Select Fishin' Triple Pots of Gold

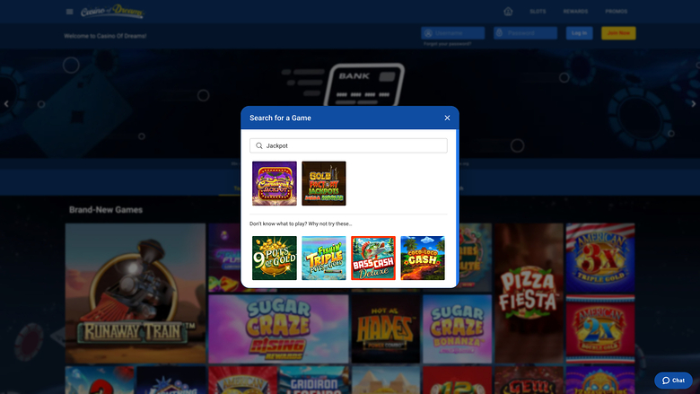(x=324, y=258)
